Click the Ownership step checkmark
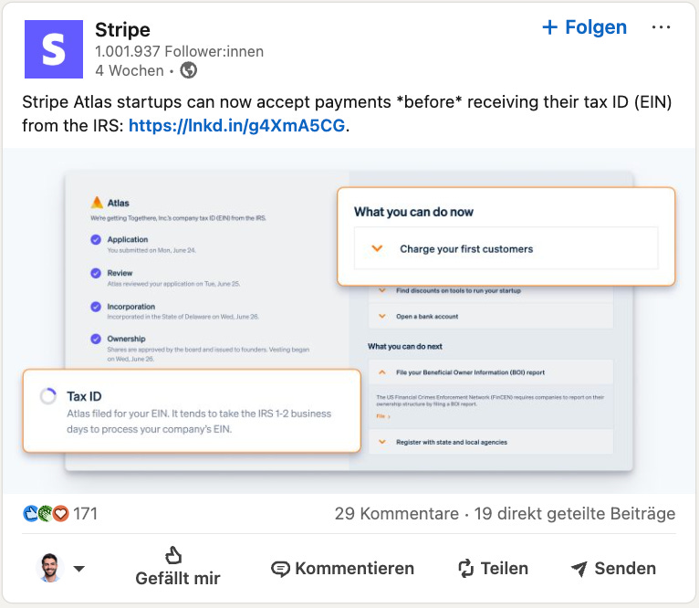 click(96, 339)
